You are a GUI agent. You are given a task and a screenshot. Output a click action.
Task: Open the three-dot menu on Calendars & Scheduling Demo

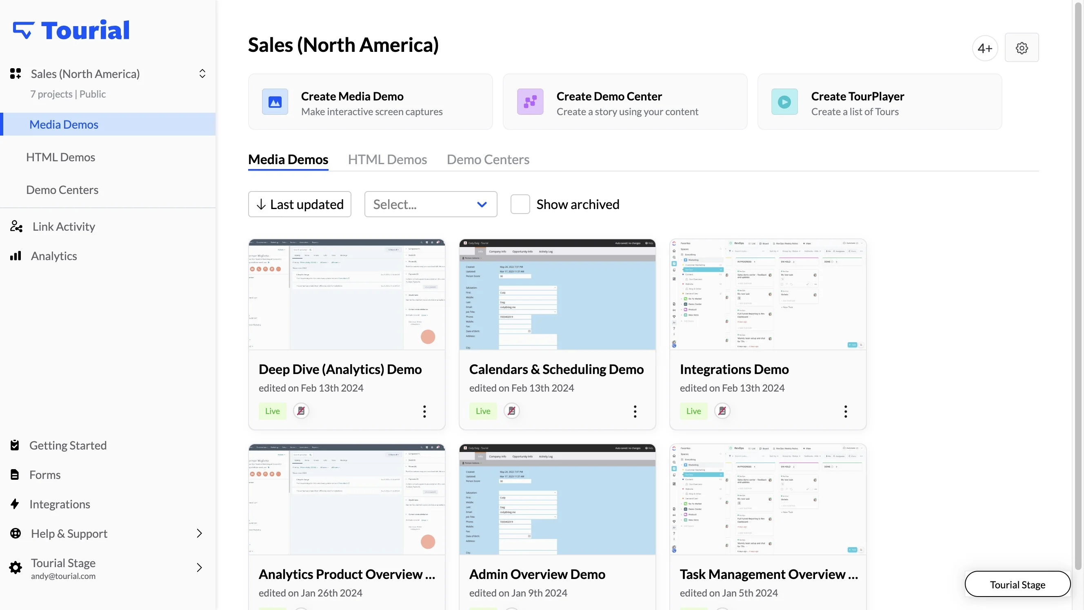(635, 411)
